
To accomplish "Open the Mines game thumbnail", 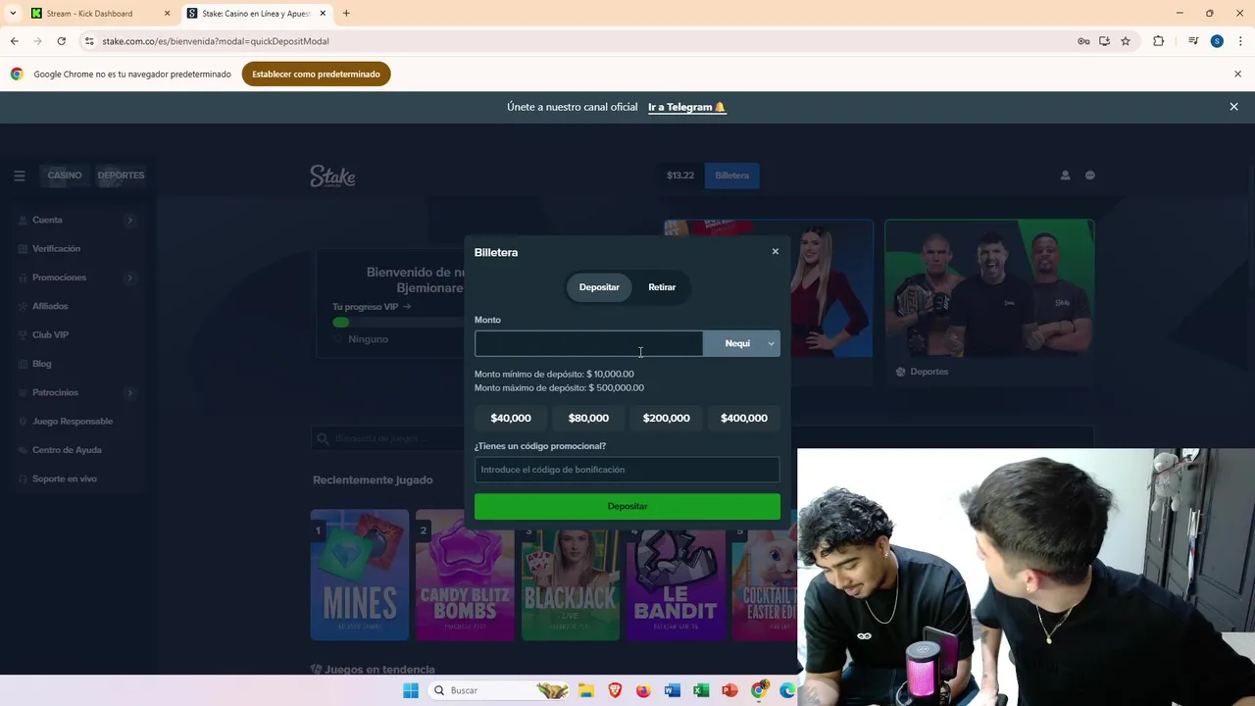I will click(x=360, y=575).
